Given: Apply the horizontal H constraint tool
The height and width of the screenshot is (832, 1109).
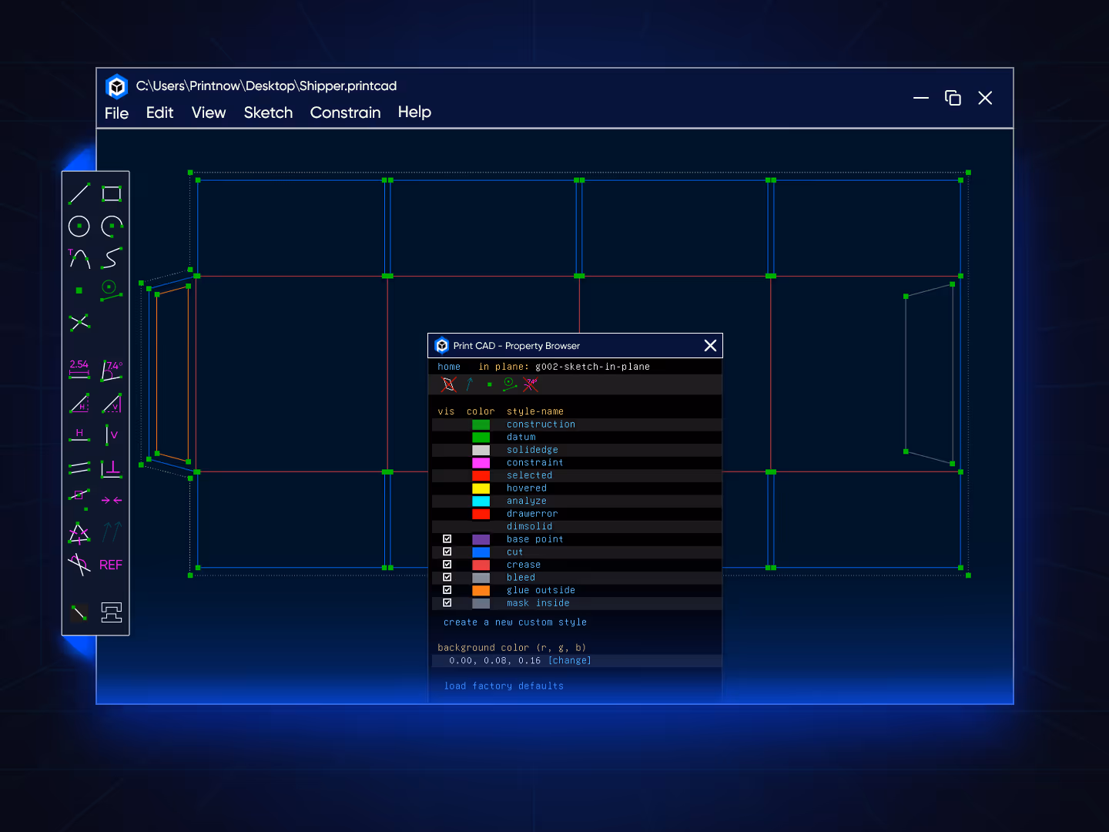Looking at the screenshot, I should coord(79,434).
